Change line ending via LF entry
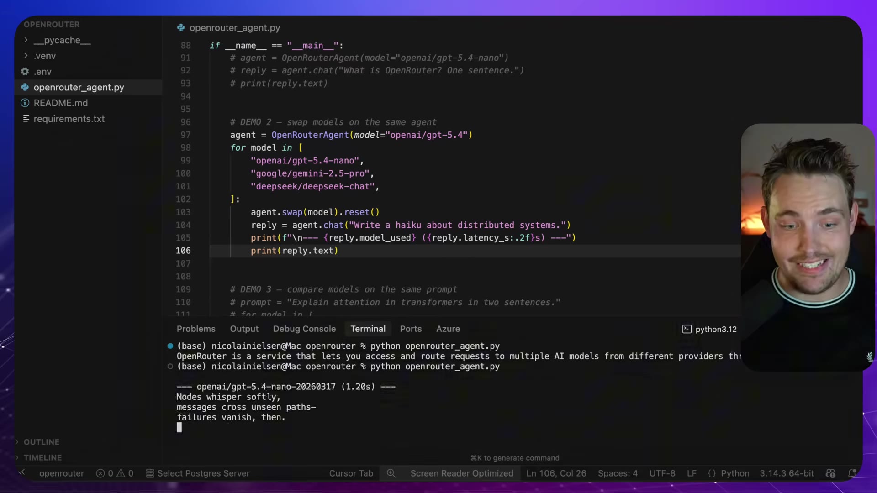Image resolution: width=877 pixels, height=493 pixels. click(x=692, y=473)
